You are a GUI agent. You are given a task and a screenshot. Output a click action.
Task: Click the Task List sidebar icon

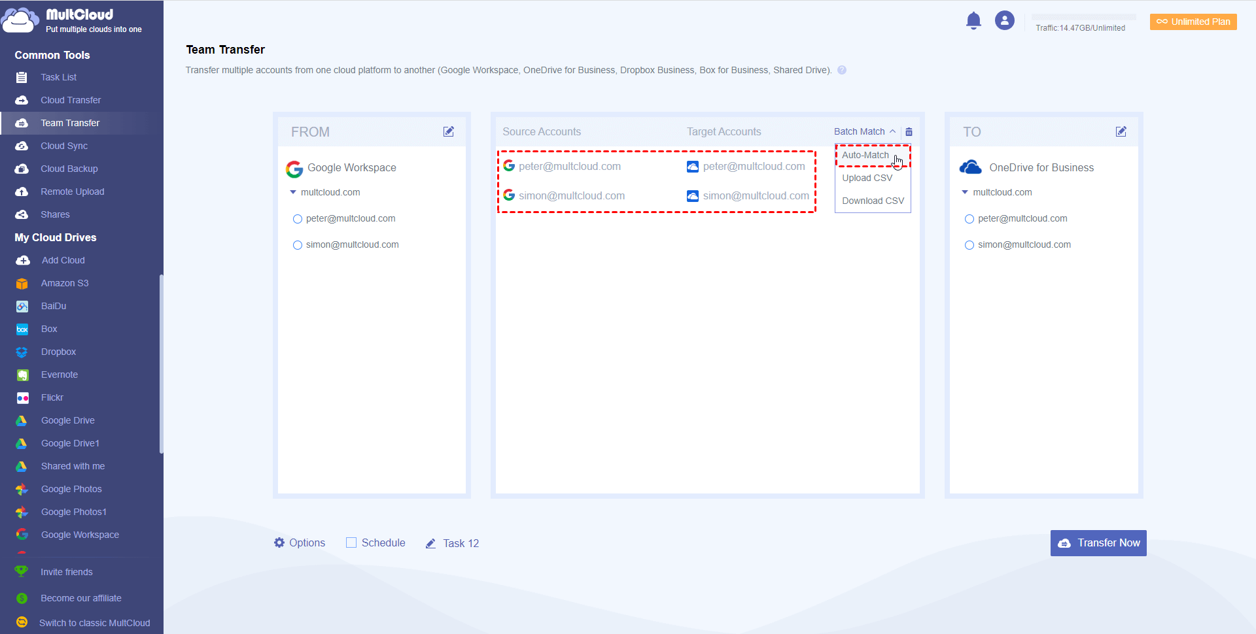click(x=22, y=77)
